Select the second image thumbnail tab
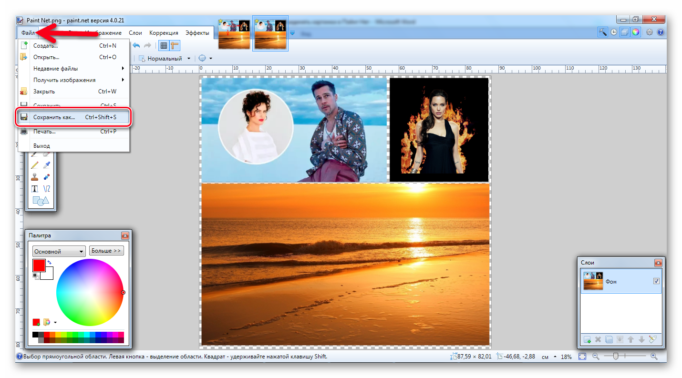 [x=270, y=33]
